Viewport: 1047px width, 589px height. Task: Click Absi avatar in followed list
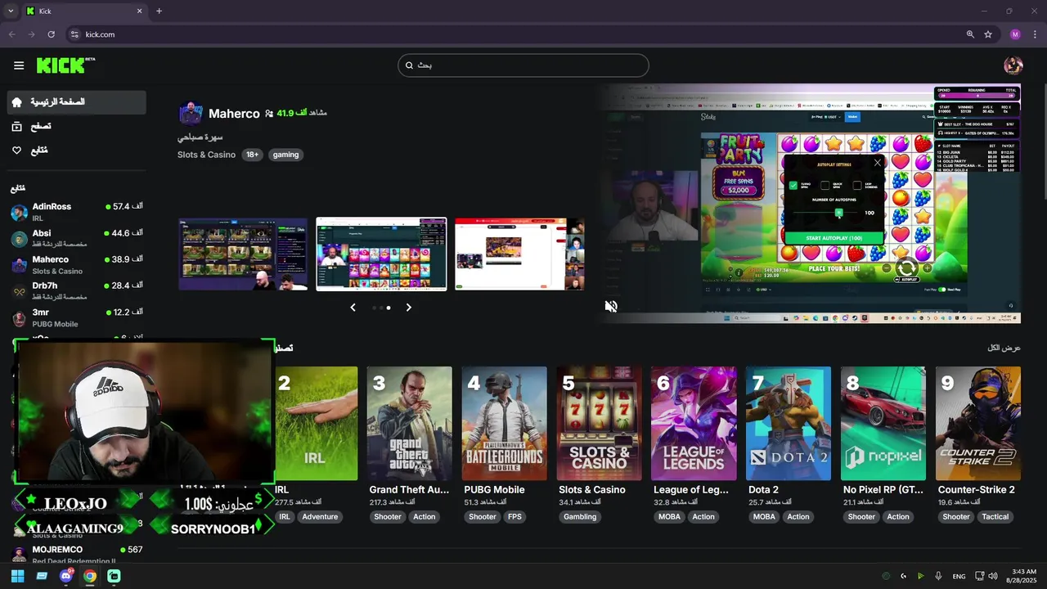(x=19, y=239)
